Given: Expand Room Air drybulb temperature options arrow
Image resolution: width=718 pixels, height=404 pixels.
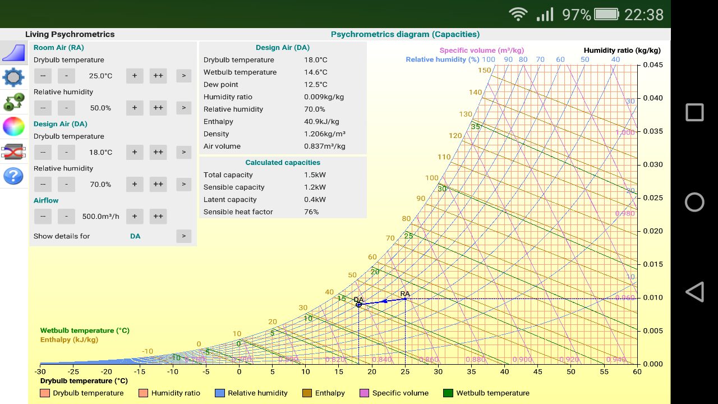Looking at the screenshot, I should coord(183,76).
